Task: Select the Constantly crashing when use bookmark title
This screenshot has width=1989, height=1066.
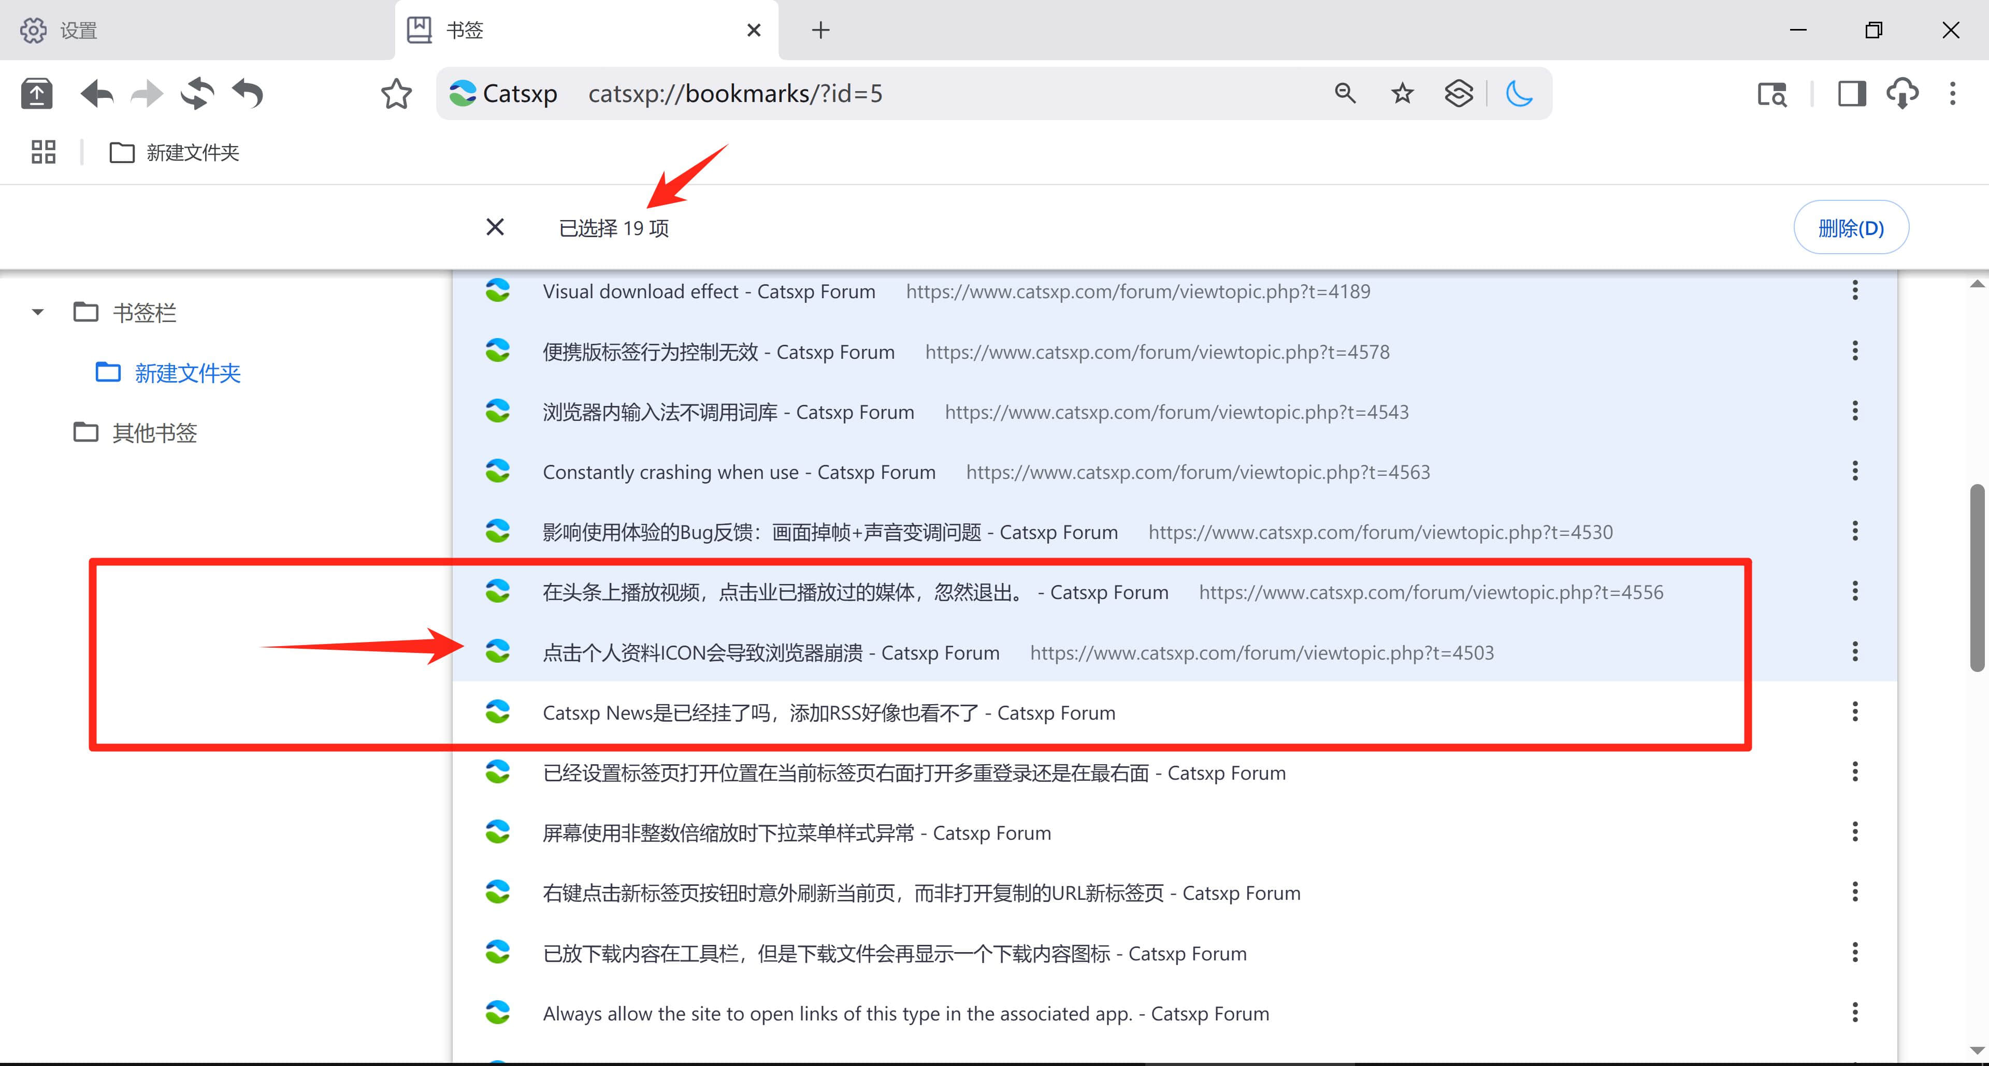Action: pyautogui.click(x=739, y=472)
